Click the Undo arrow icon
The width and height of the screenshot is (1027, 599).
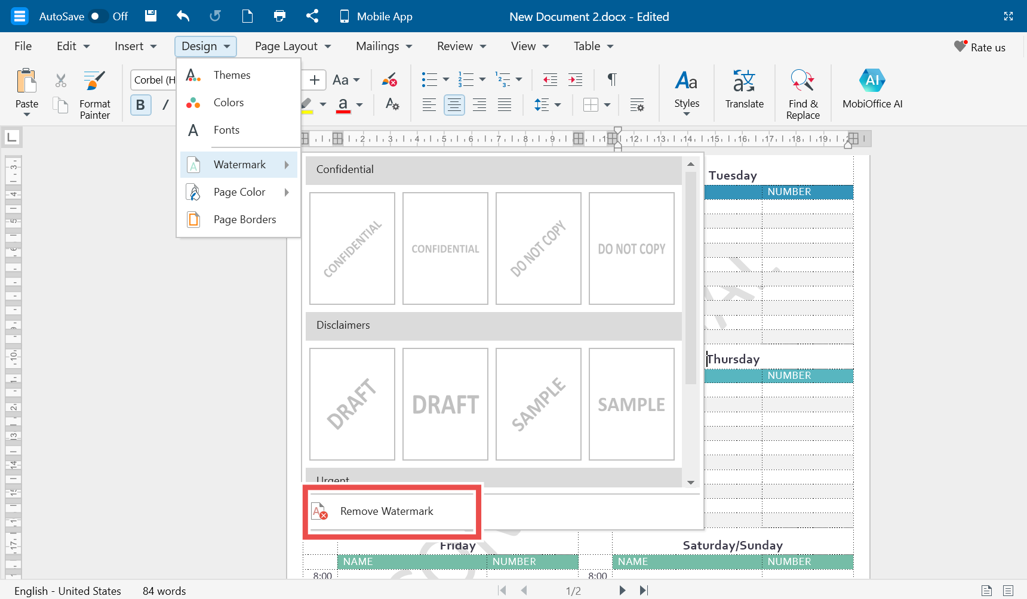tap(183, 16)
